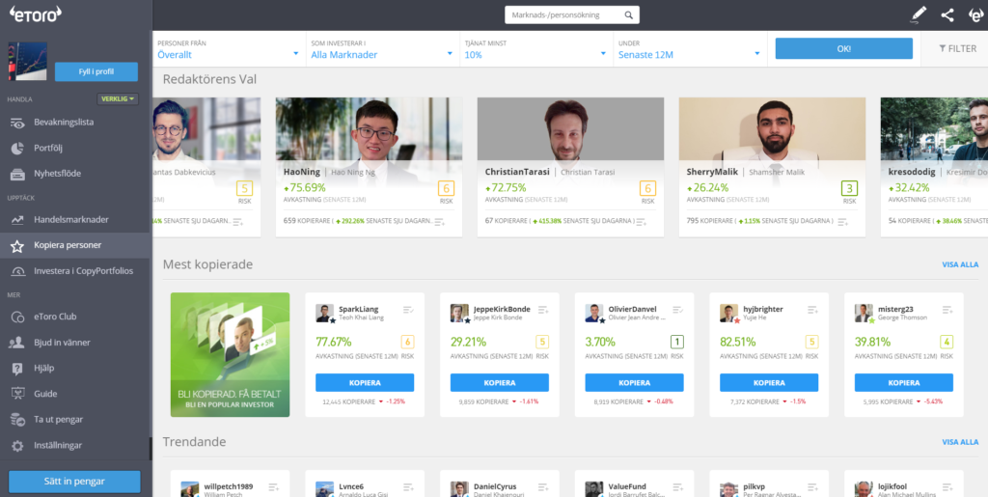Click the CopyPortfolios icon

17,271
